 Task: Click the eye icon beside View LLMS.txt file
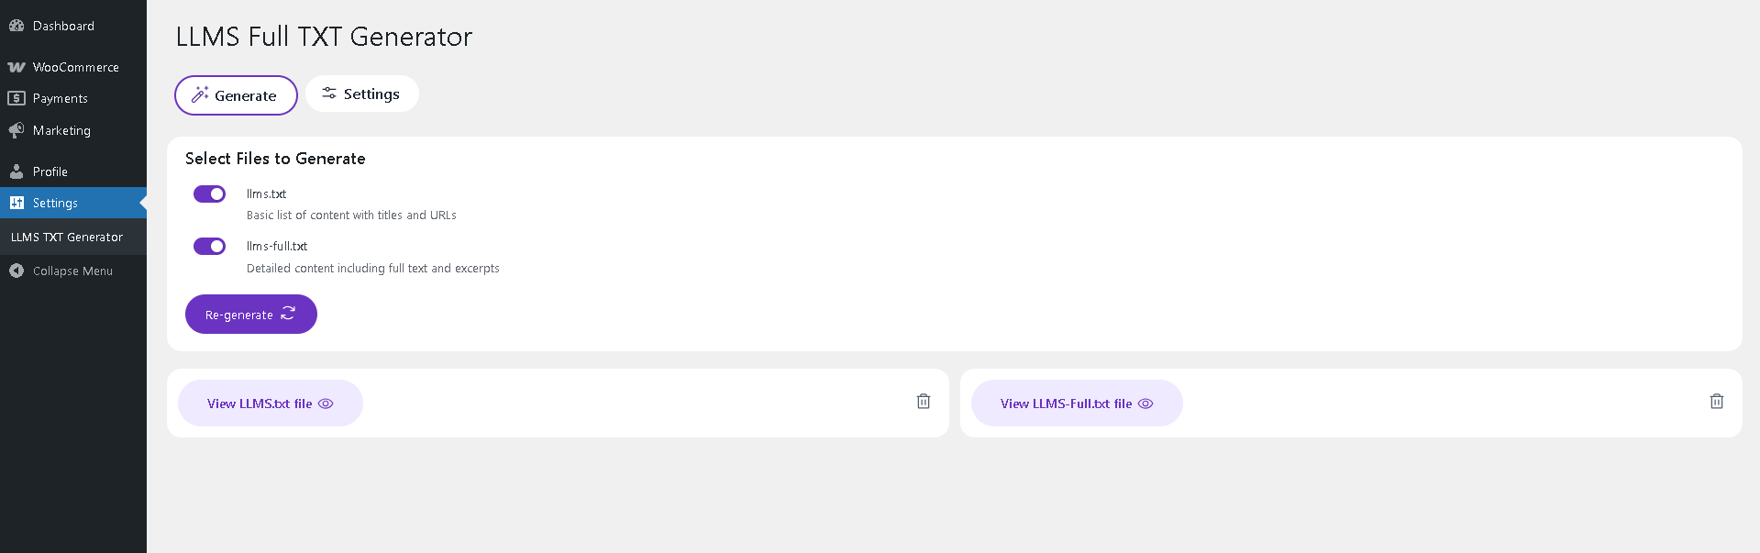click(x=326, y=404)
